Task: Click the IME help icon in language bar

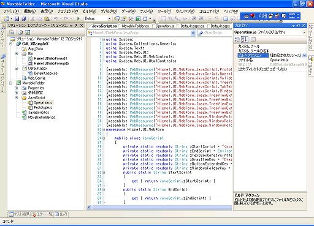Action: (284, 16)
